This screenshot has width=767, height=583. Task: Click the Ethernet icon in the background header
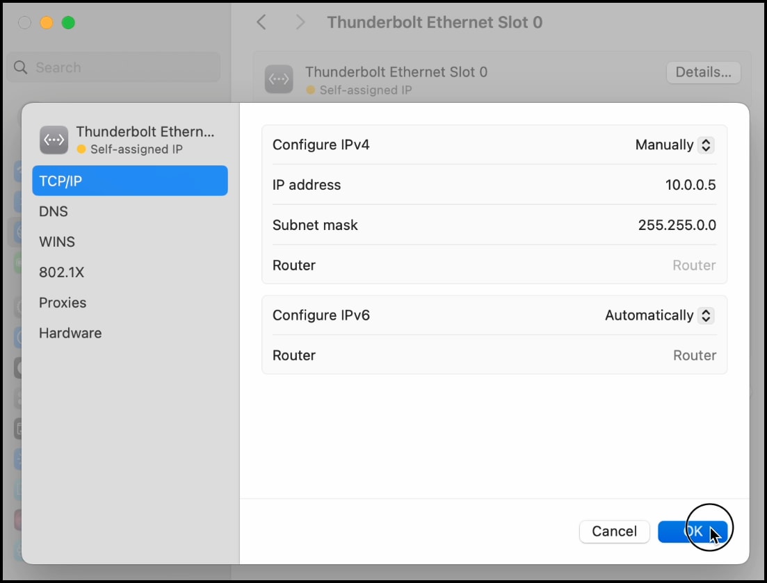tap(279, 80)
